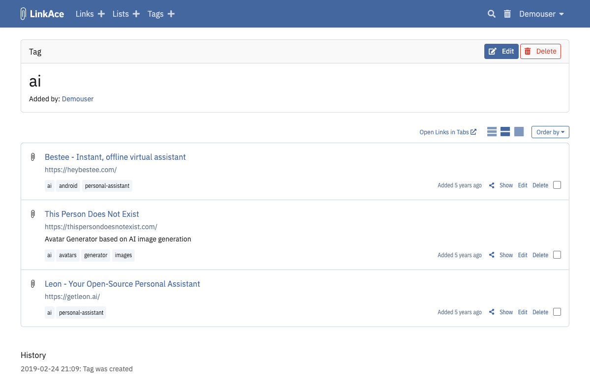
Task: Tick the Leon link checkbox
Action: coord(557,312)
